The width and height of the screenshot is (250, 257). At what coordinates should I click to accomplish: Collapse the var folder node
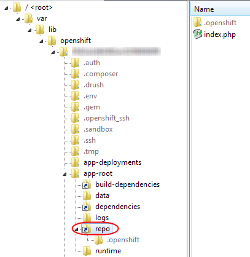(18, 19)
